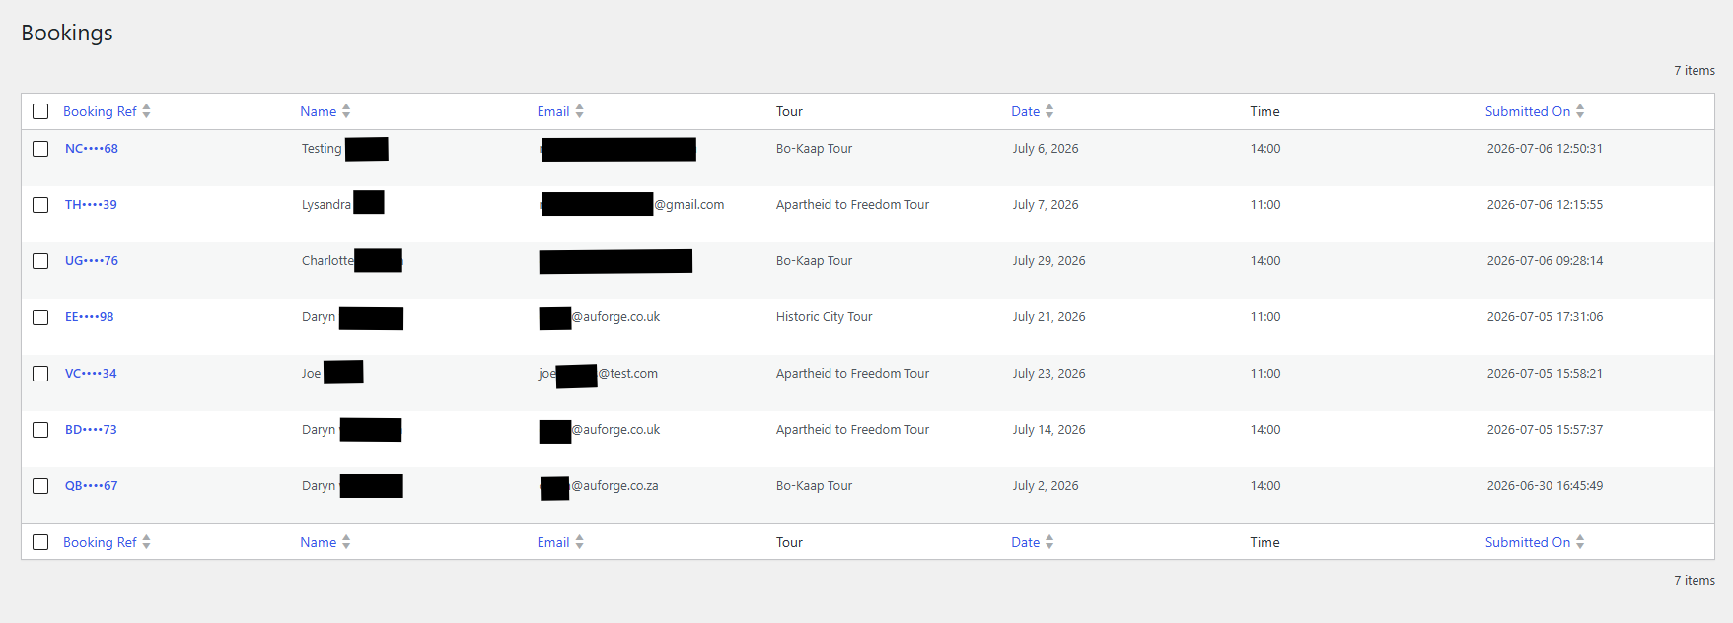Image resolution: width=1733 pixels, height=623 pixels.
Task: Click sort arrows beside top Email header
Action: click(x=579, y=111)
